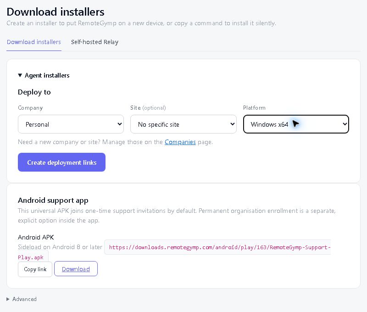This screenshot has width=367, height=312.
Task: Click the Create deployment links button
Action: pyautogui.click(x=61, y=162)
